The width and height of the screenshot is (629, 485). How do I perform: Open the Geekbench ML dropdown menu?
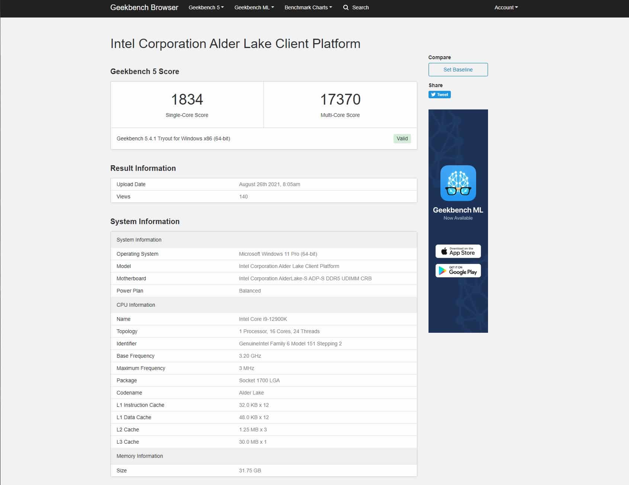click(x=254, y=7)
